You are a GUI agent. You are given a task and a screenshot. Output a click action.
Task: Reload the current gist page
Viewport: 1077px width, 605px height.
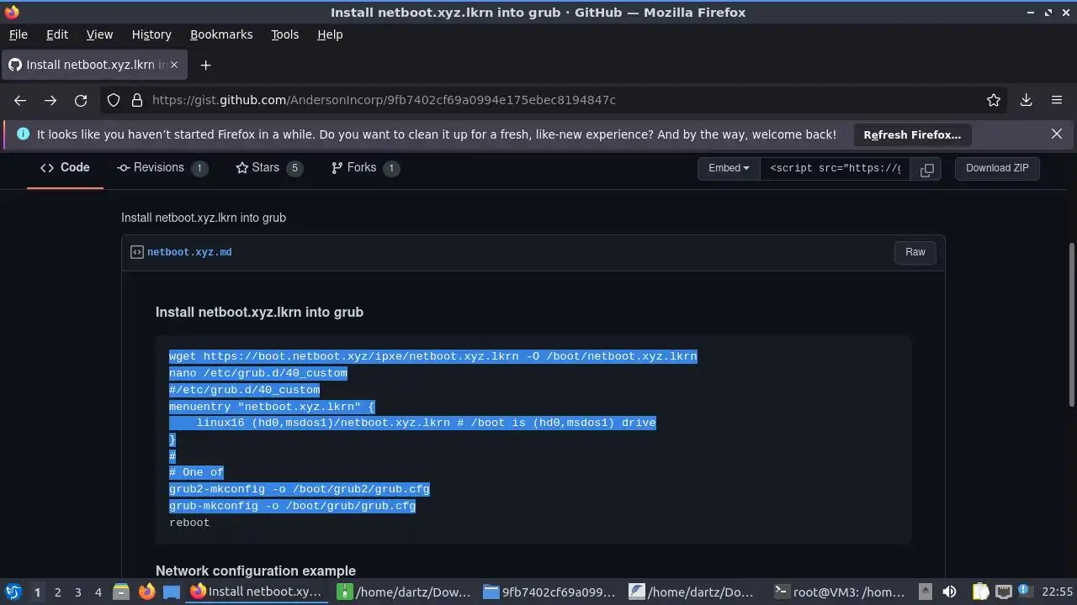tap(81, 100)
